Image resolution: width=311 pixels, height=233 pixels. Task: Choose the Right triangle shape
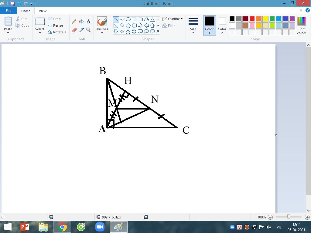116,25
